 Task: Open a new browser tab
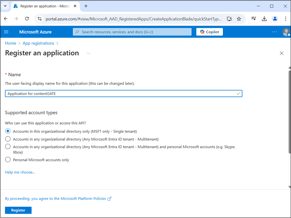[x=86, y=6]
